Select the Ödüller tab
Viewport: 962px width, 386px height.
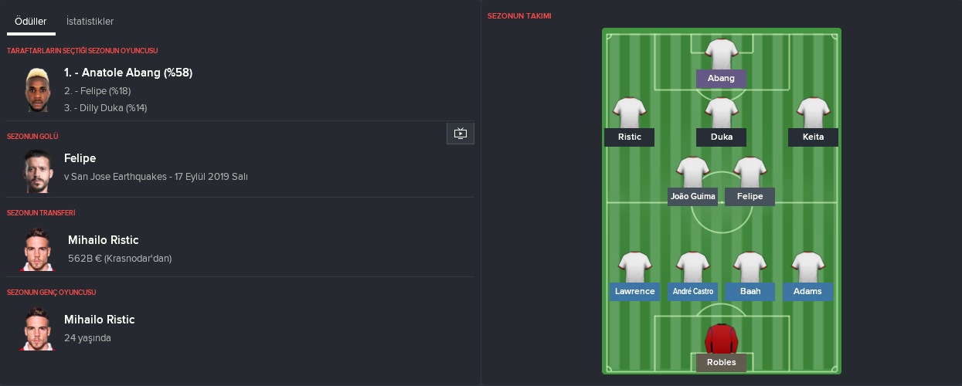tap(31, 22)
